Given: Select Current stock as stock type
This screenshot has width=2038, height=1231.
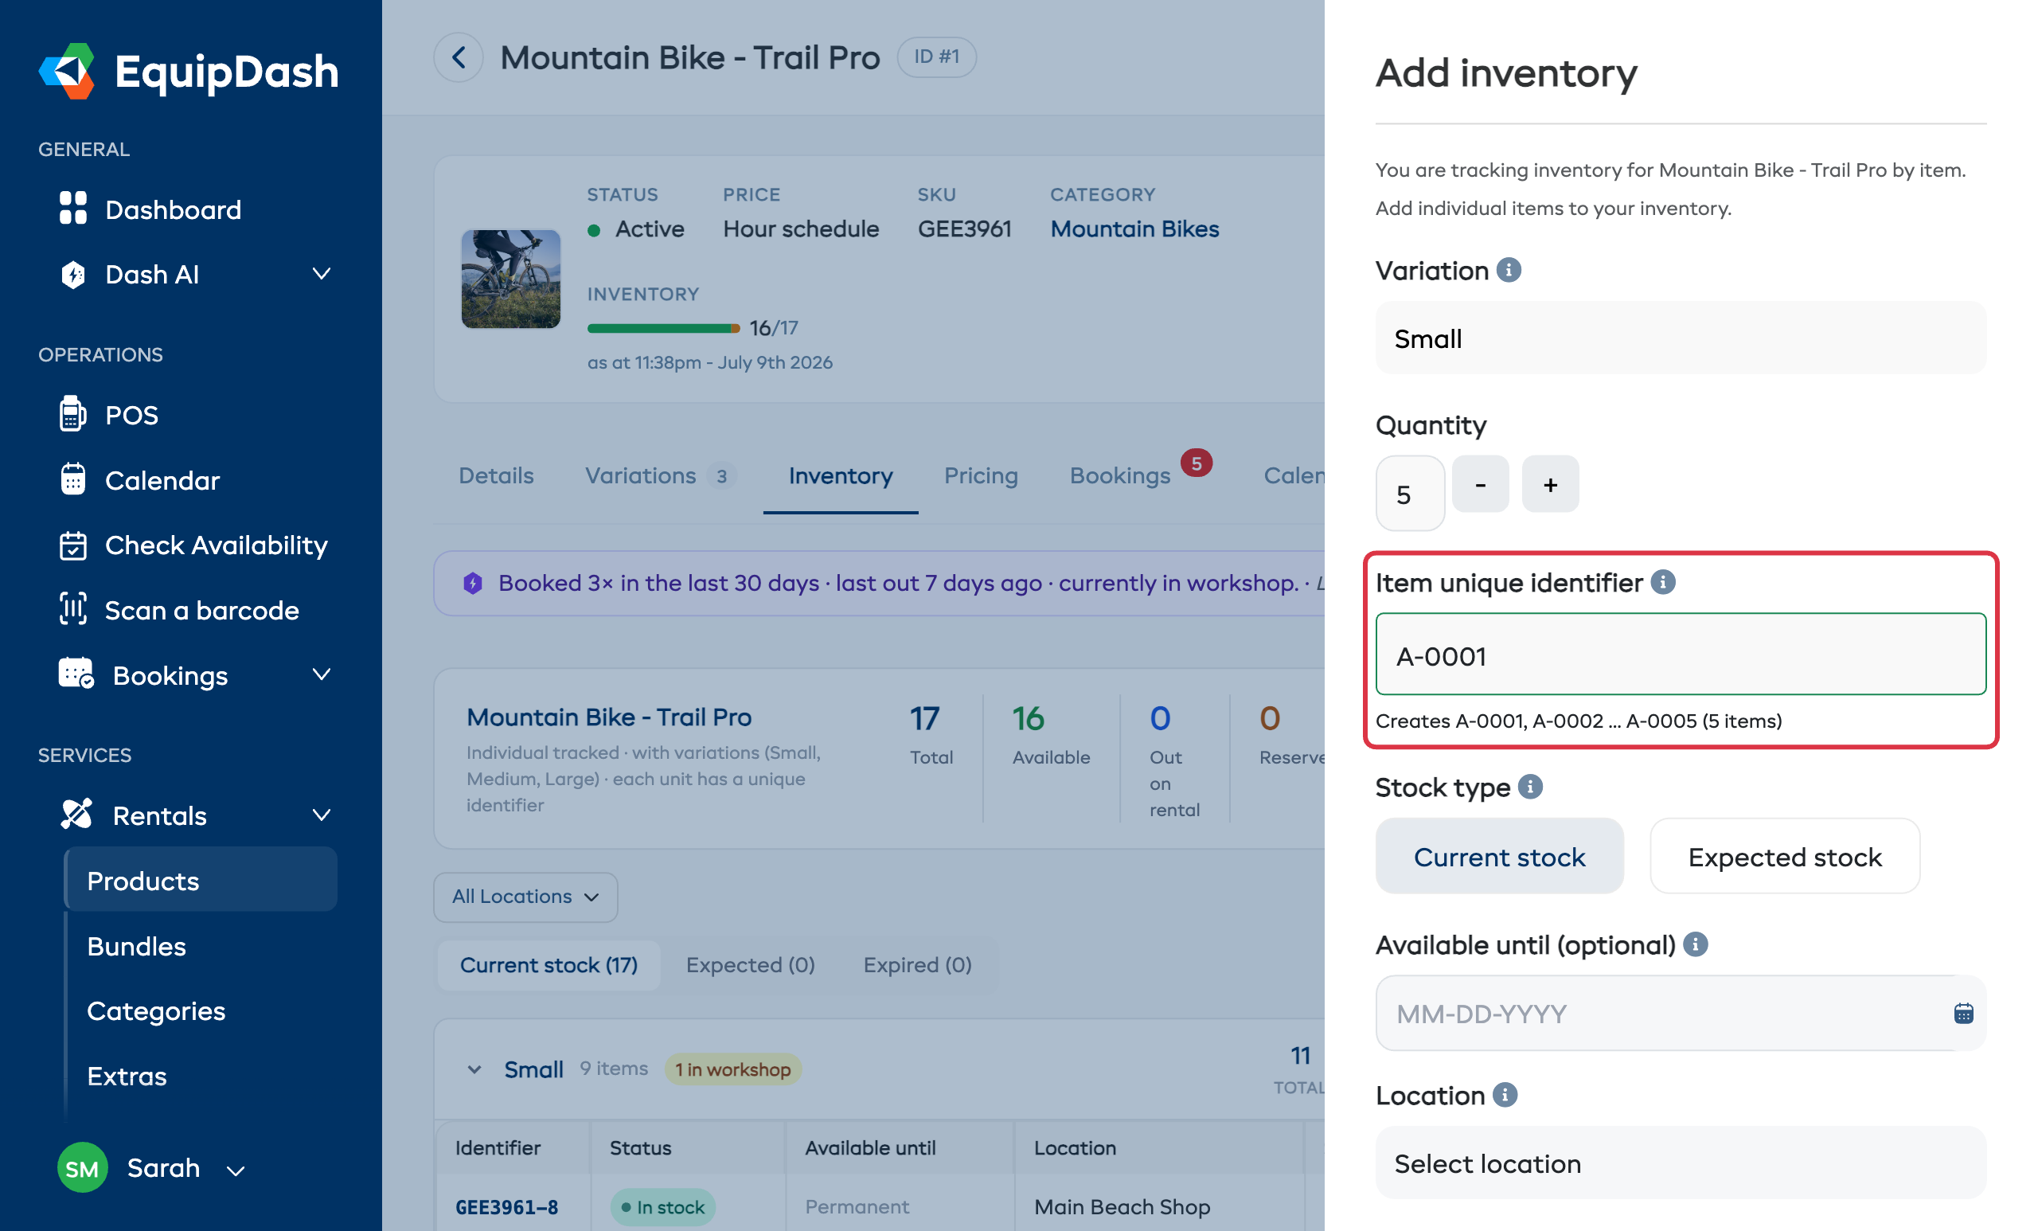Looking at the screenshot, I should [1500, 856].
